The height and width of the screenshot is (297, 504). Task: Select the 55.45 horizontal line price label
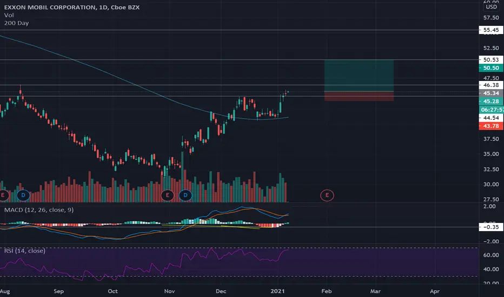point(491,30)
